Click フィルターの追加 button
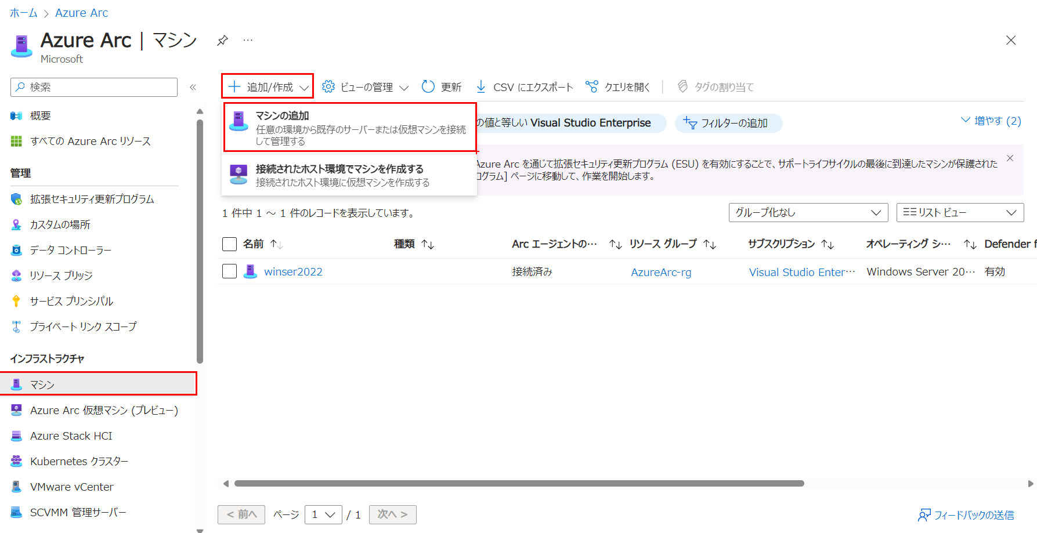 [728, 123]
